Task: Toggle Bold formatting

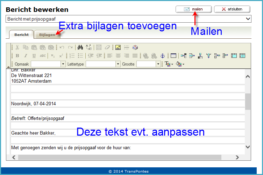Action: pyautogui.click(x=17, y=56)
